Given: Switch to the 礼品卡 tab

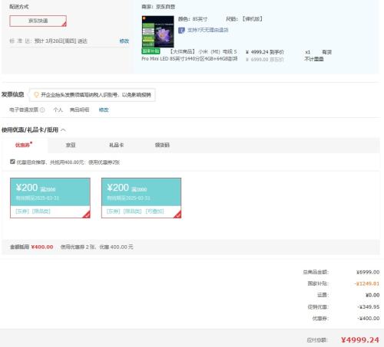Looking at the screenshot, I should tap(116, 145).
